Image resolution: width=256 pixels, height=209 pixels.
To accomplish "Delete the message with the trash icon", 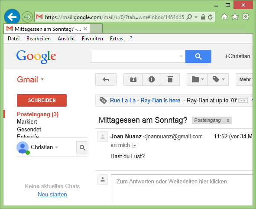I will (x=170, y=80).
